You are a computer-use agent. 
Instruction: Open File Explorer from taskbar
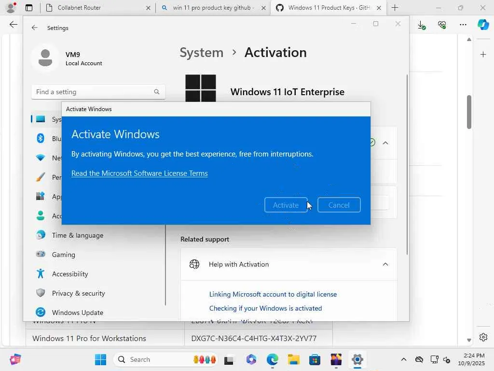click(294, 359)
